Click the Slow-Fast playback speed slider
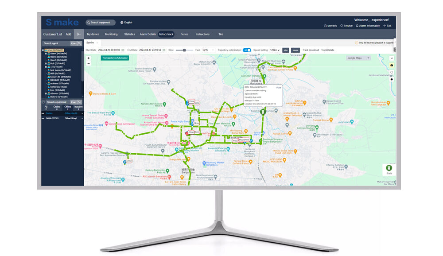The width and height of the screenshot is (443, 256). pyautogui.click(x=184, y=50)
